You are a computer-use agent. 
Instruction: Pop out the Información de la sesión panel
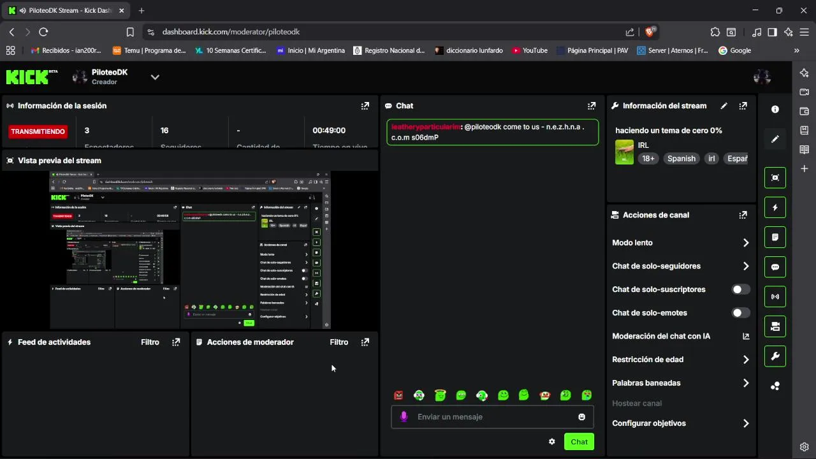coord(365,106)
